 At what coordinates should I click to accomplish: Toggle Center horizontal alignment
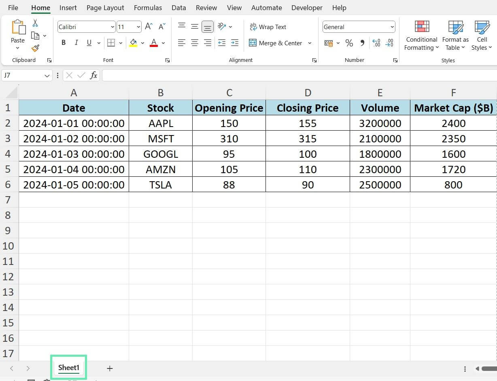(195, 43)
